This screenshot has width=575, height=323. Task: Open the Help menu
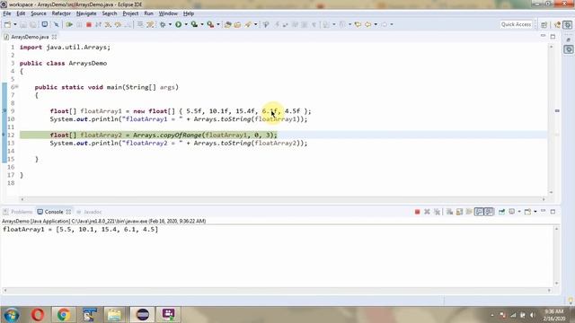pos(189,13)
